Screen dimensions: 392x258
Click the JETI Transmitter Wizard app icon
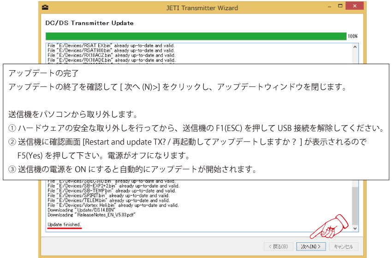(45, 7)
